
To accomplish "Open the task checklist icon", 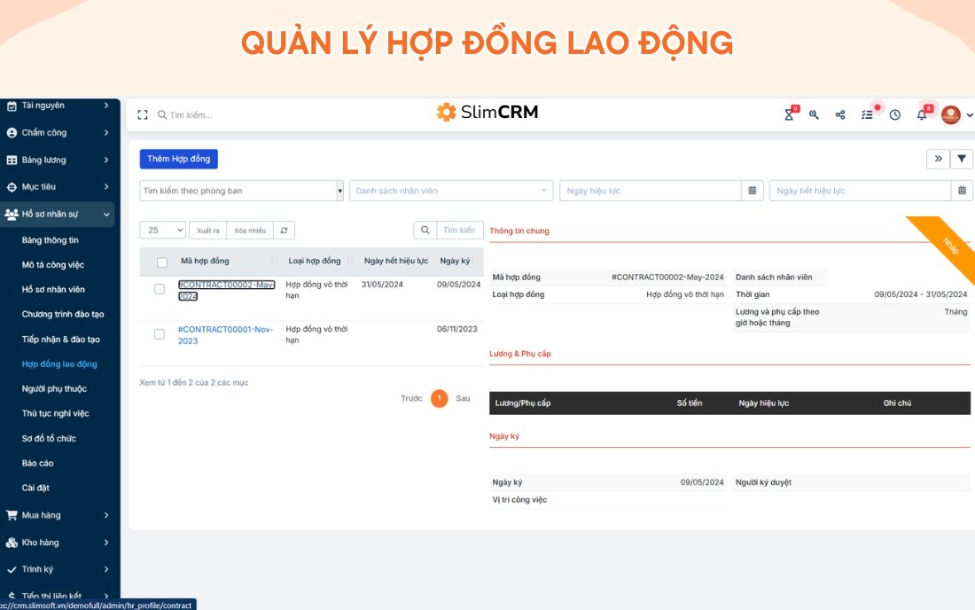I will (867, 114).
